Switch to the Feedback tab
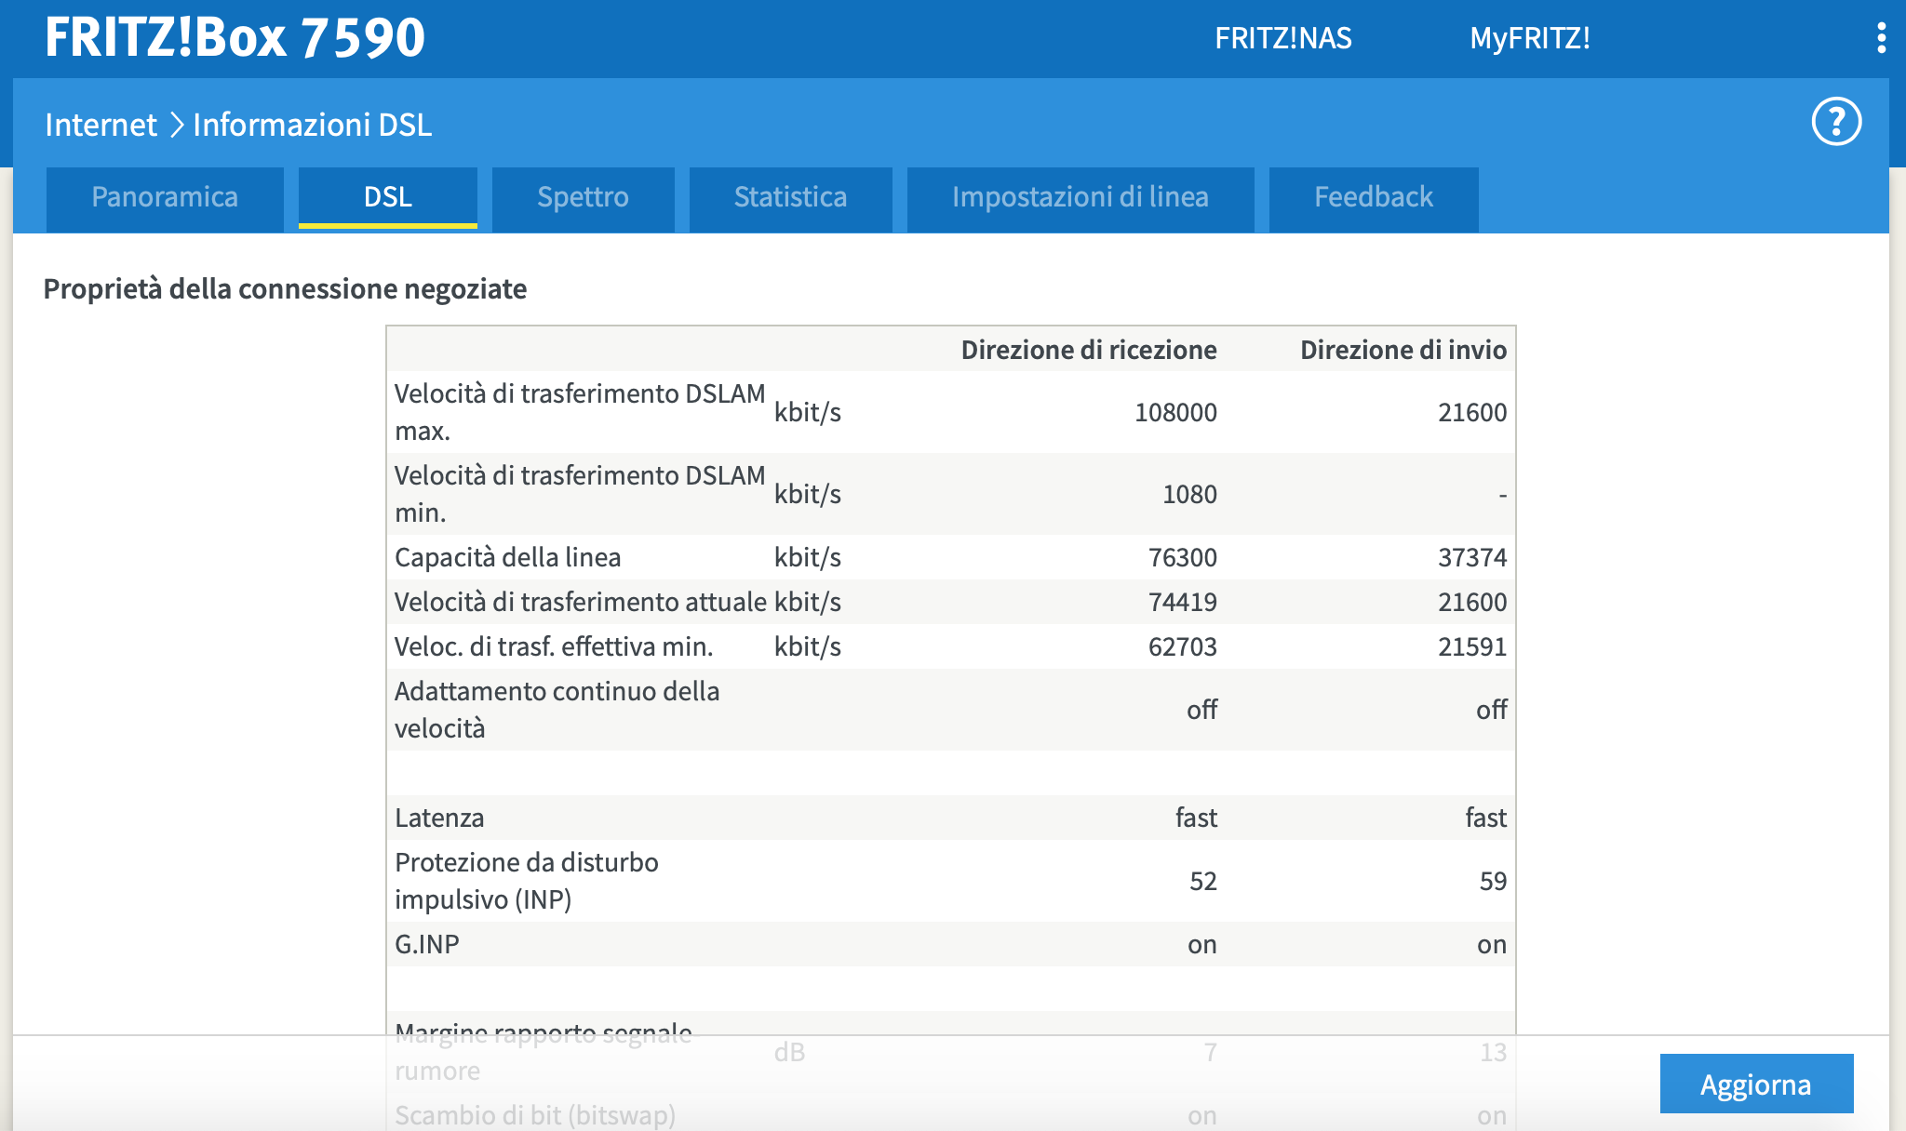 pos(1373,197)
